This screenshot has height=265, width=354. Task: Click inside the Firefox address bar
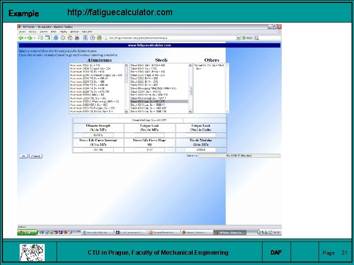pyautogui.click(x=171, y=38)
